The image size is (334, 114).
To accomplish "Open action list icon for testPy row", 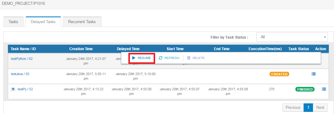I will click(324, 89).
